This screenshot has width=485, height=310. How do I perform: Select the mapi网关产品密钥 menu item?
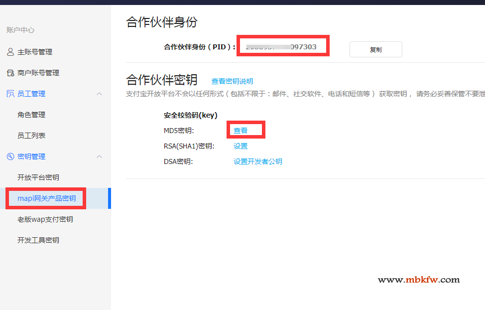click(x=47, y=198)
